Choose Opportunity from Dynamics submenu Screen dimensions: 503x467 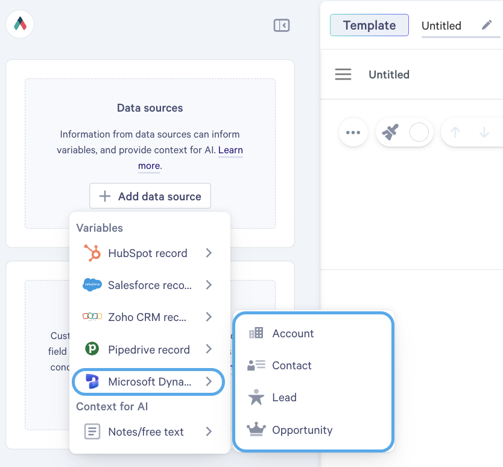[313, 430]
